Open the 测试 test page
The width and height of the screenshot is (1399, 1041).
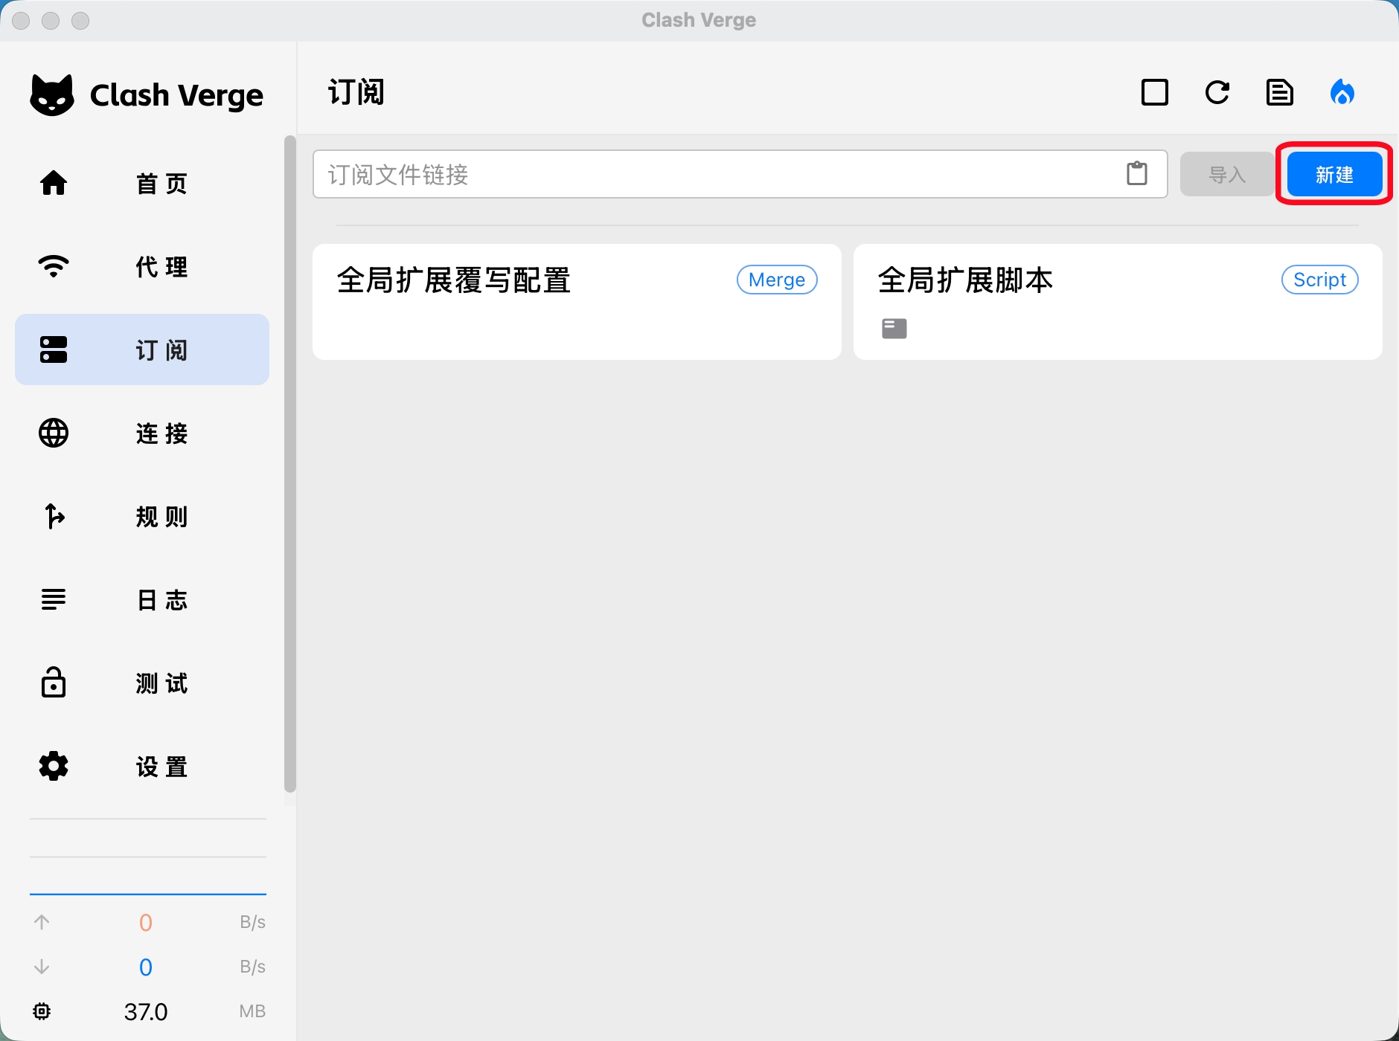coord(142,683)
